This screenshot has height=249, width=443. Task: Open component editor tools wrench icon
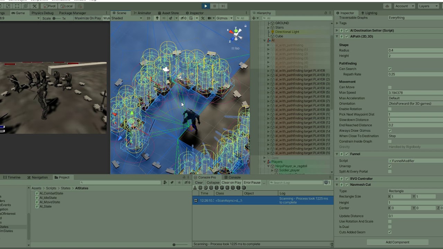[x=203, y=18]
